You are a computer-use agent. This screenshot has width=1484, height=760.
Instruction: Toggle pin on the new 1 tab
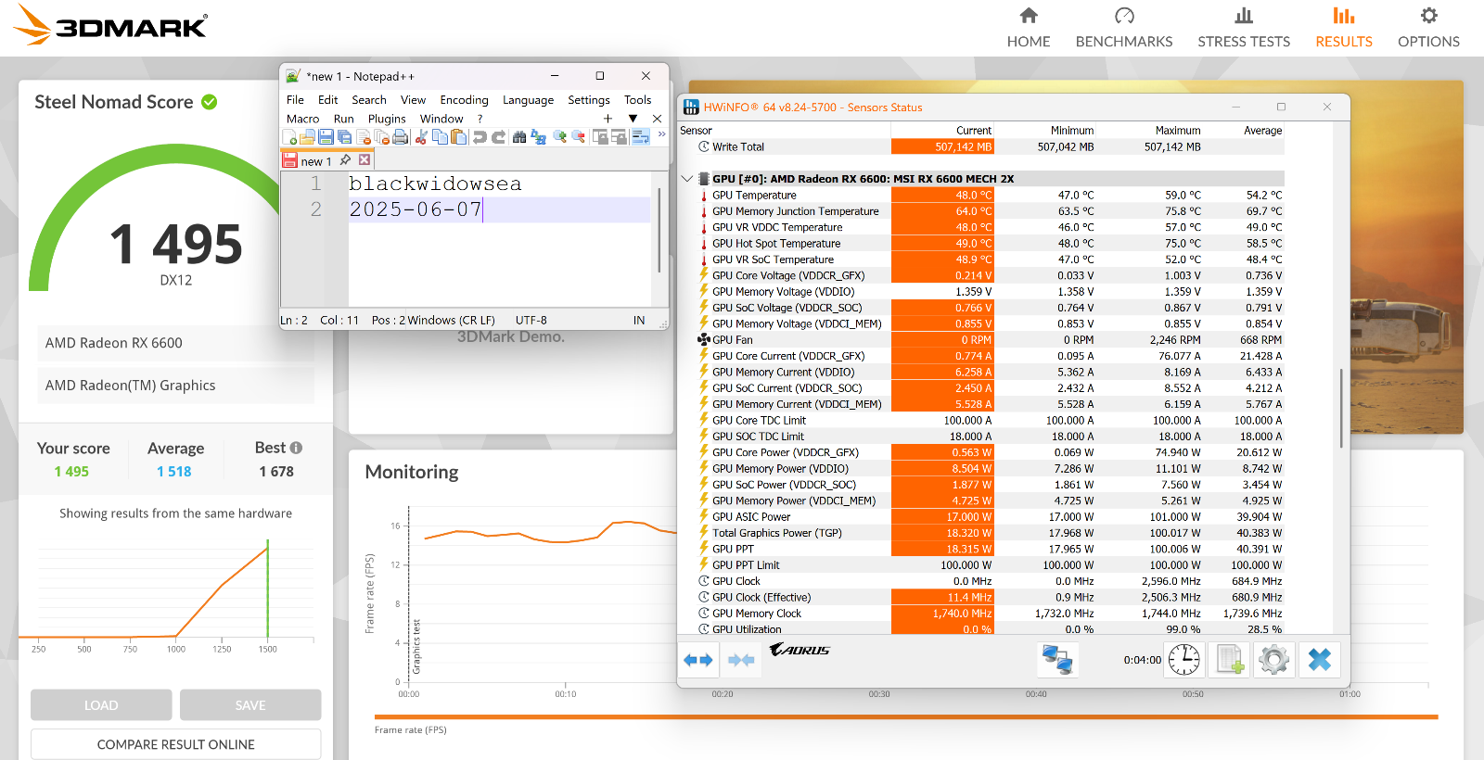345,160
